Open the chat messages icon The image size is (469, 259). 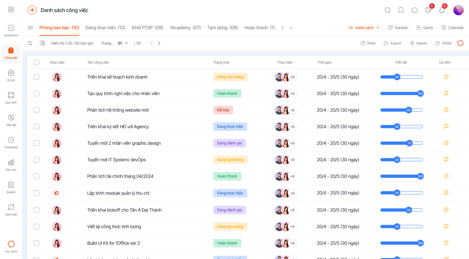[428, 10]
